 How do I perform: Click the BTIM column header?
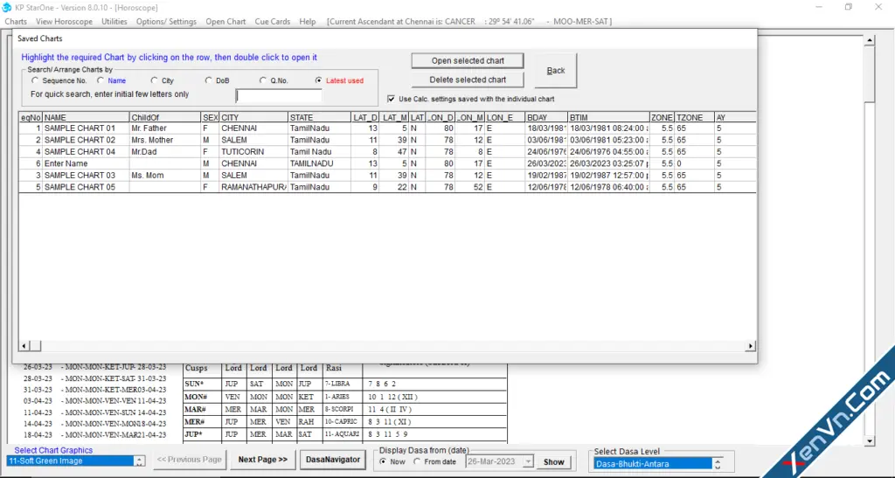[608, 117]
